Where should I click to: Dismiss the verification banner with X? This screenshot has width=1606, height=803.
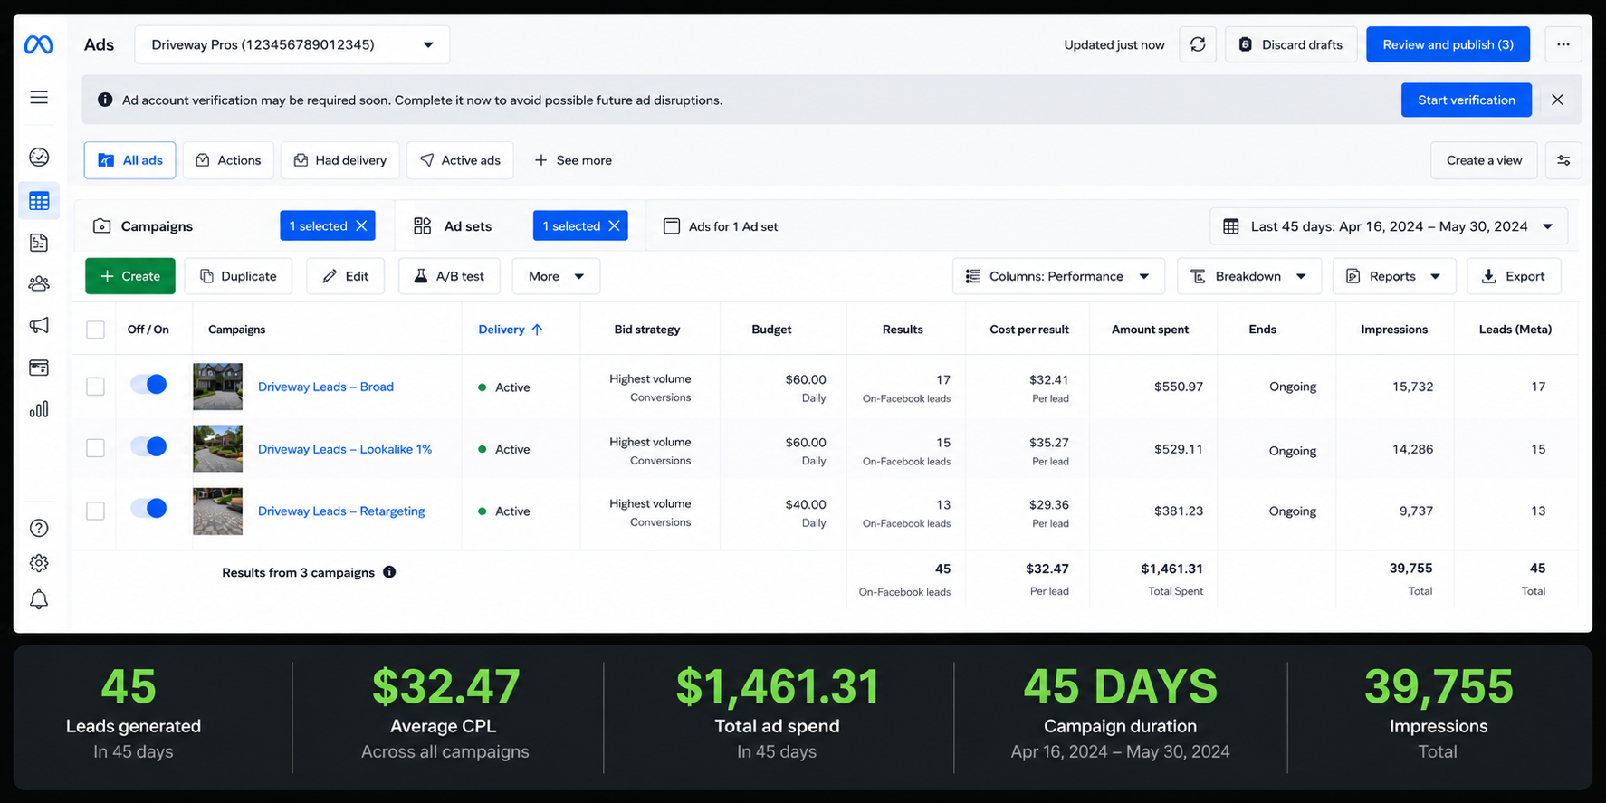(1557, 100)
